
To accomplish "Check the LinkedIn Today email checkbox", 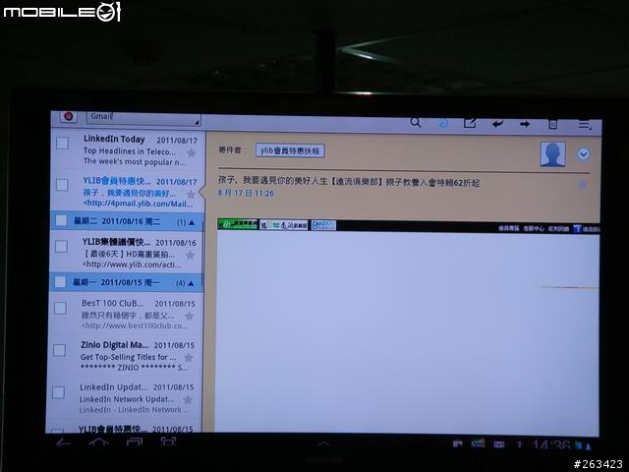I will pos(62,143).
